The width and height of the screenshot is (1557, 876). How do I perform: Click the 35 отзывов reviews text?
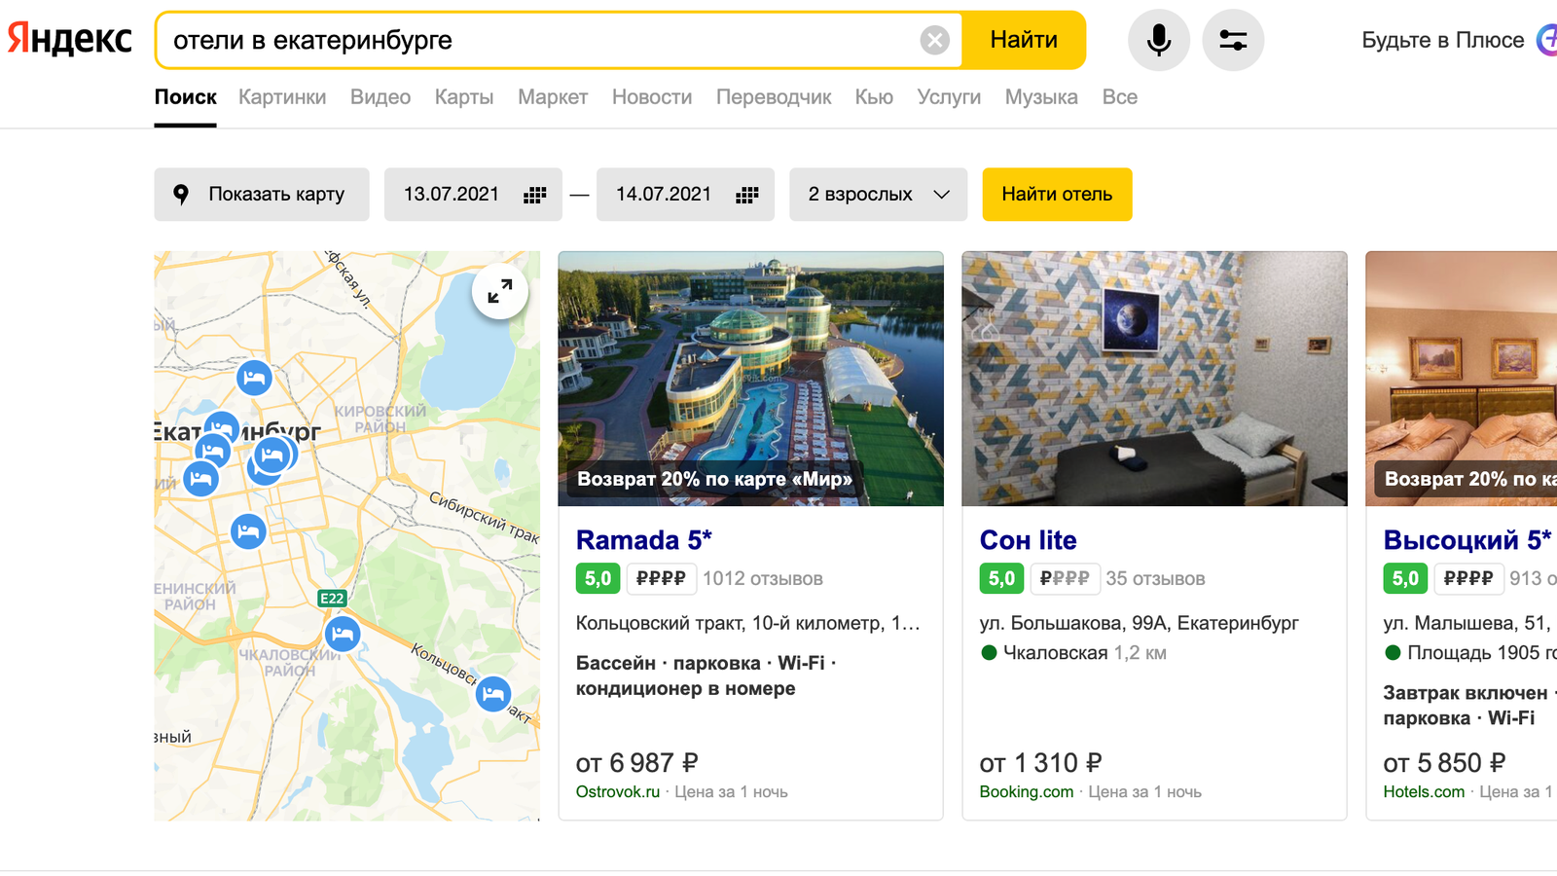pyautogui.click(x=1155, y=579)
